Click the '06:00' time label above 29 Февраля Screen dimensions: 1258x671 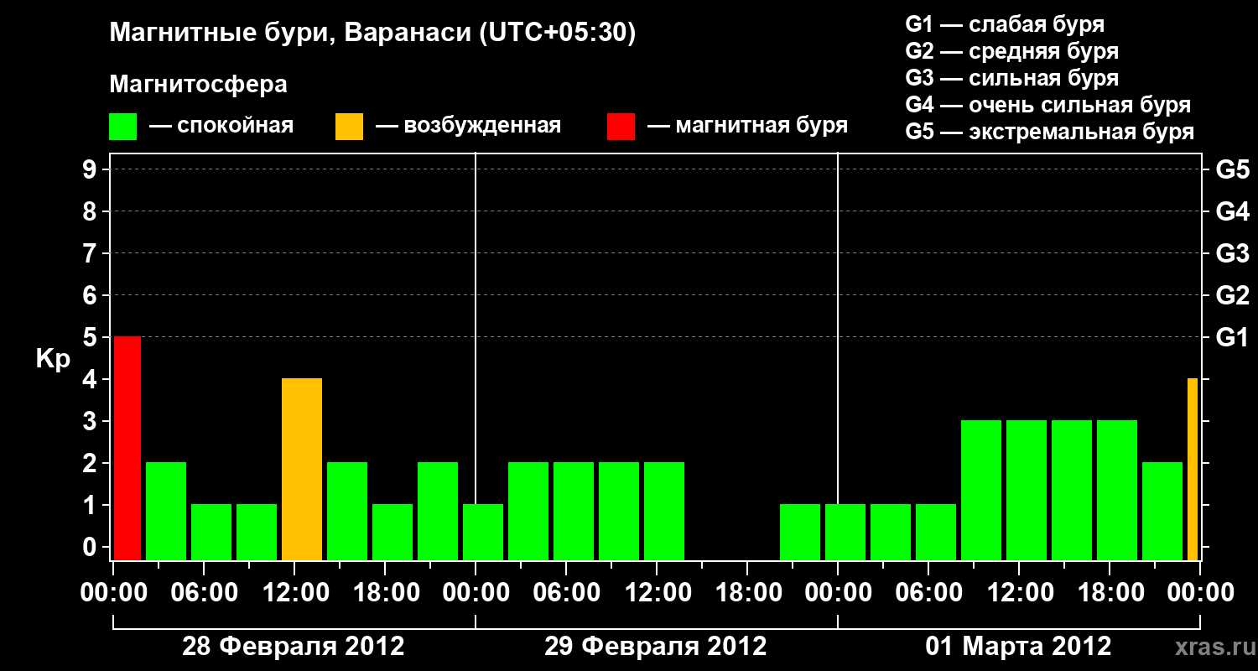pyautogui.click(x=566, y=592)
